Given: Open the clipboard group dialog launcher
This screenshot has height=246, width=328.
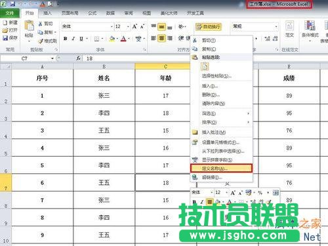Looking at the screenshot, I should (56, 50).
